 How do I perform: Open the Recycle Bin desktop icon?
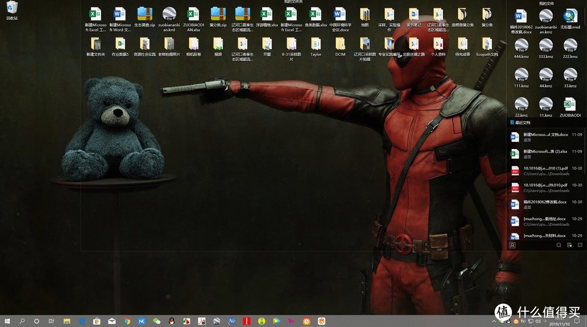[x=12, y=10]
